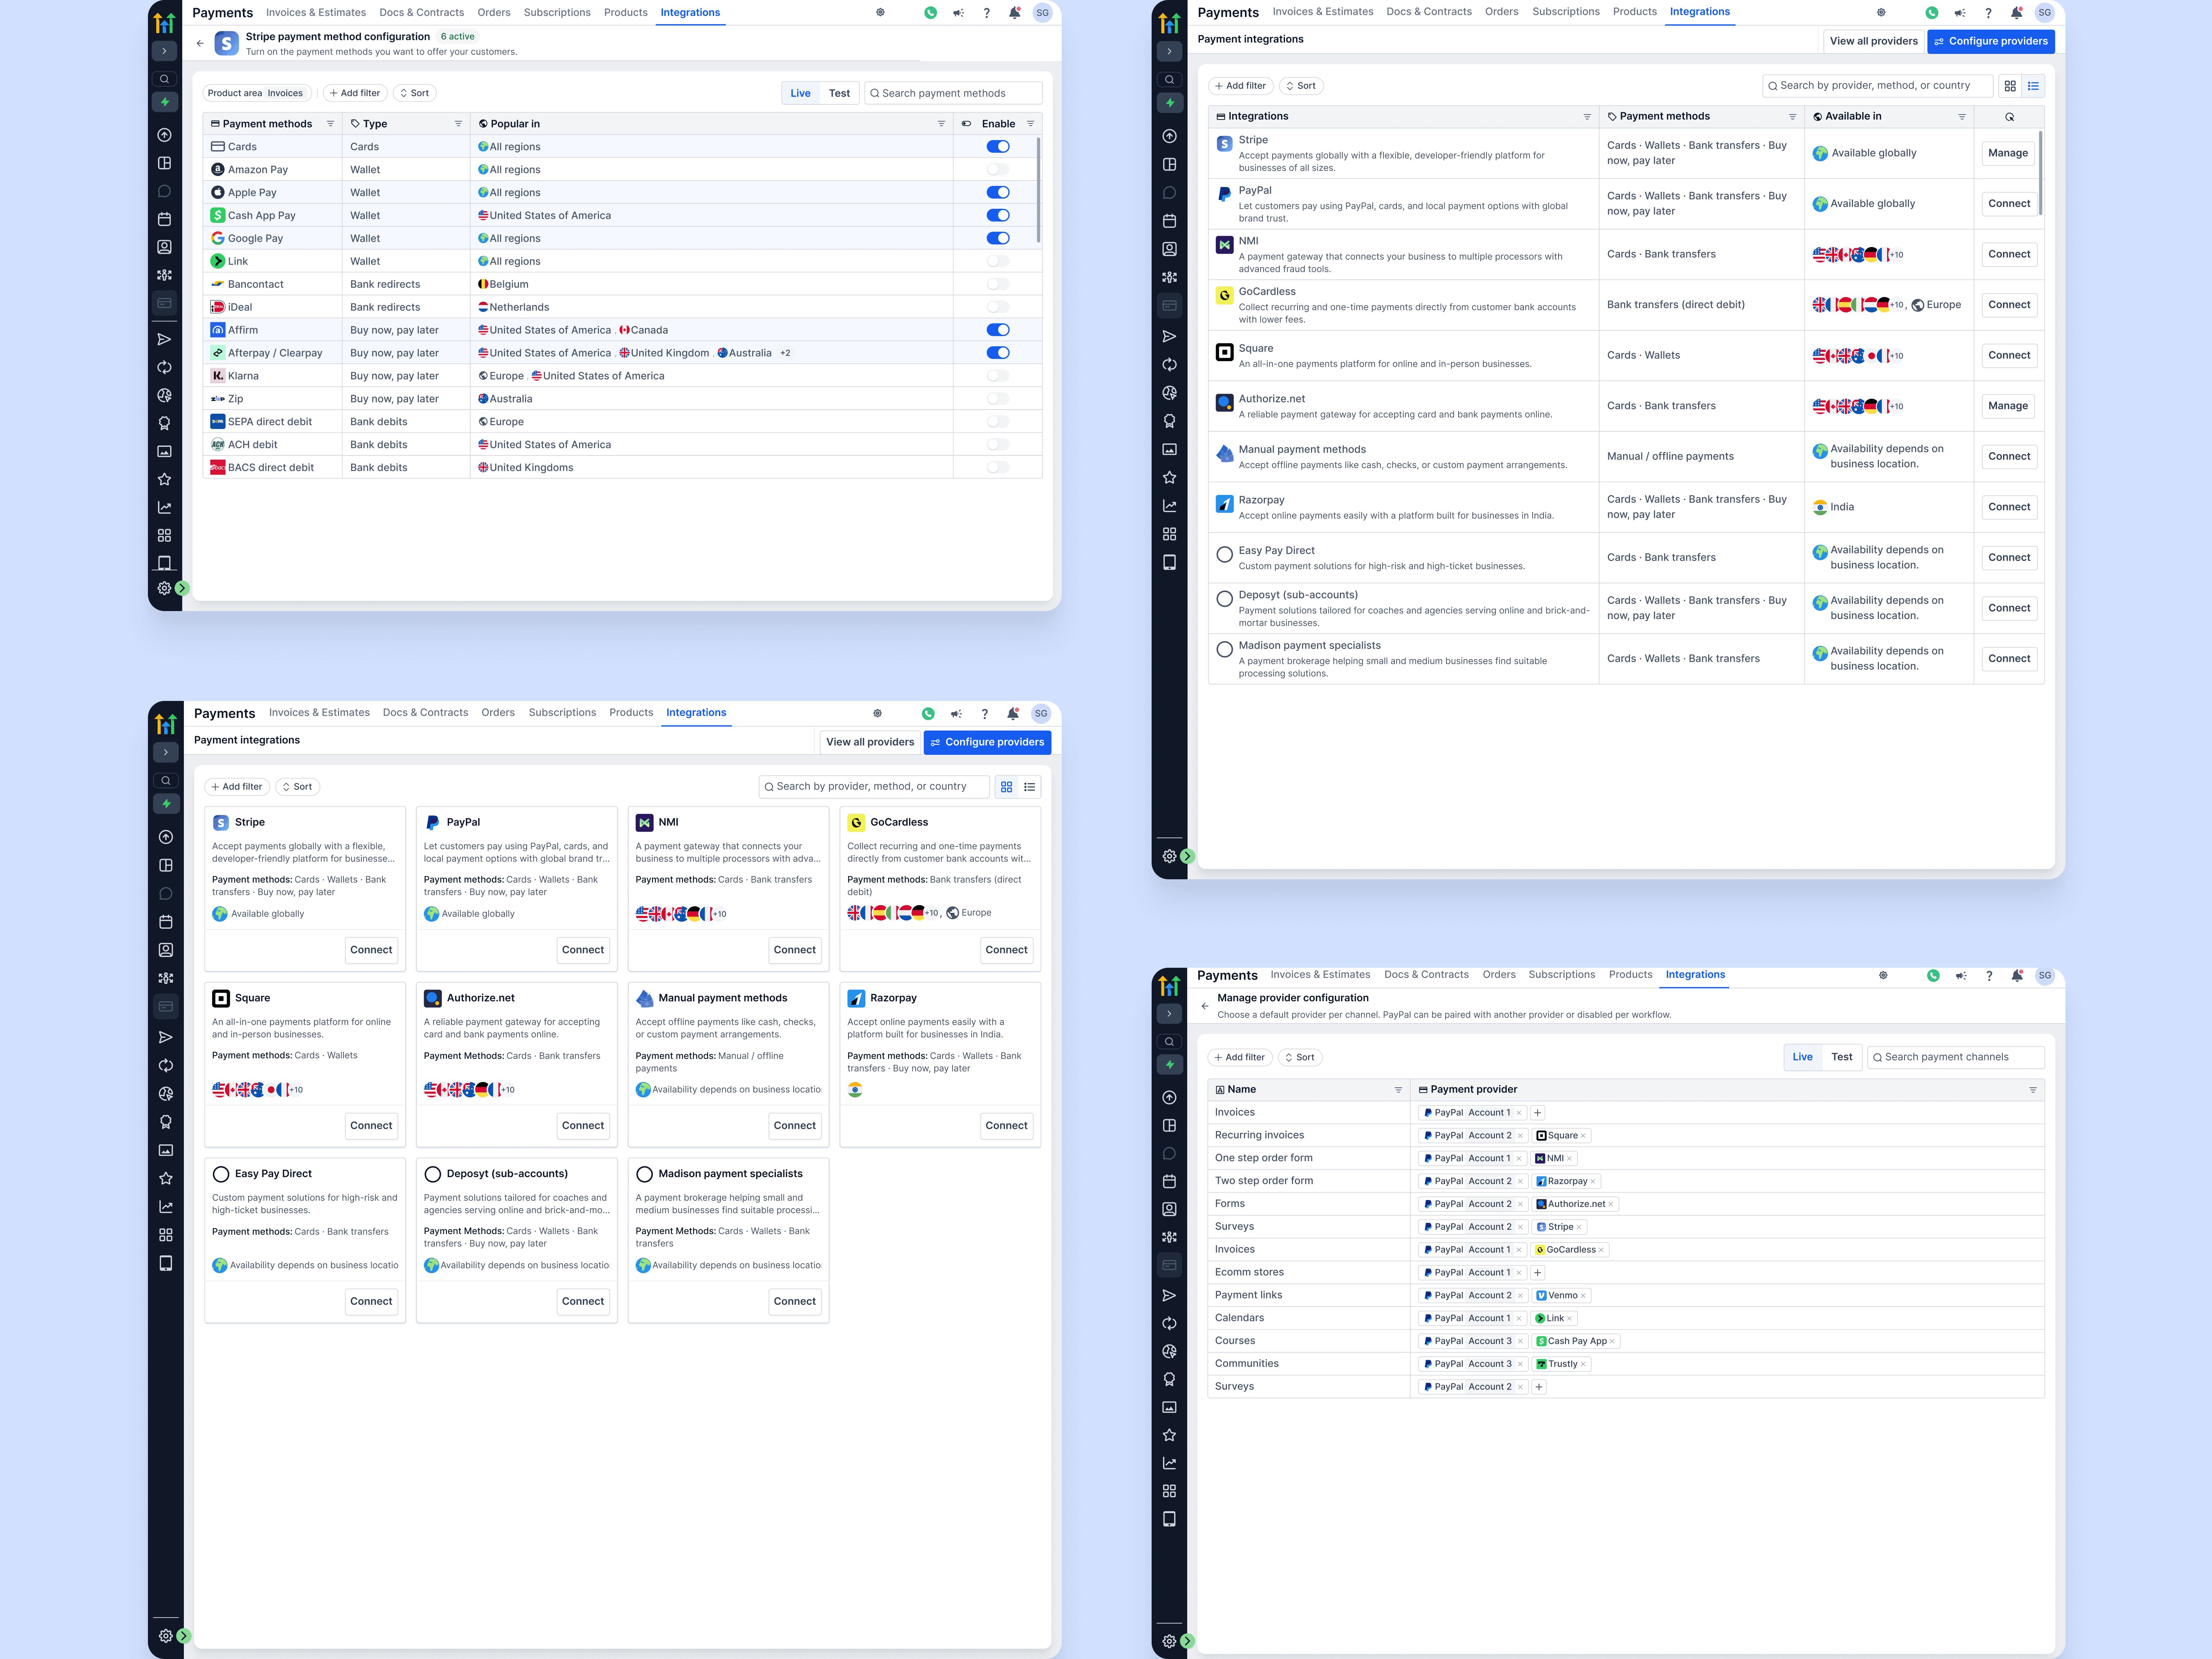
Task: Click refresh icon in integrations table header
Action: coord(2009,117)
